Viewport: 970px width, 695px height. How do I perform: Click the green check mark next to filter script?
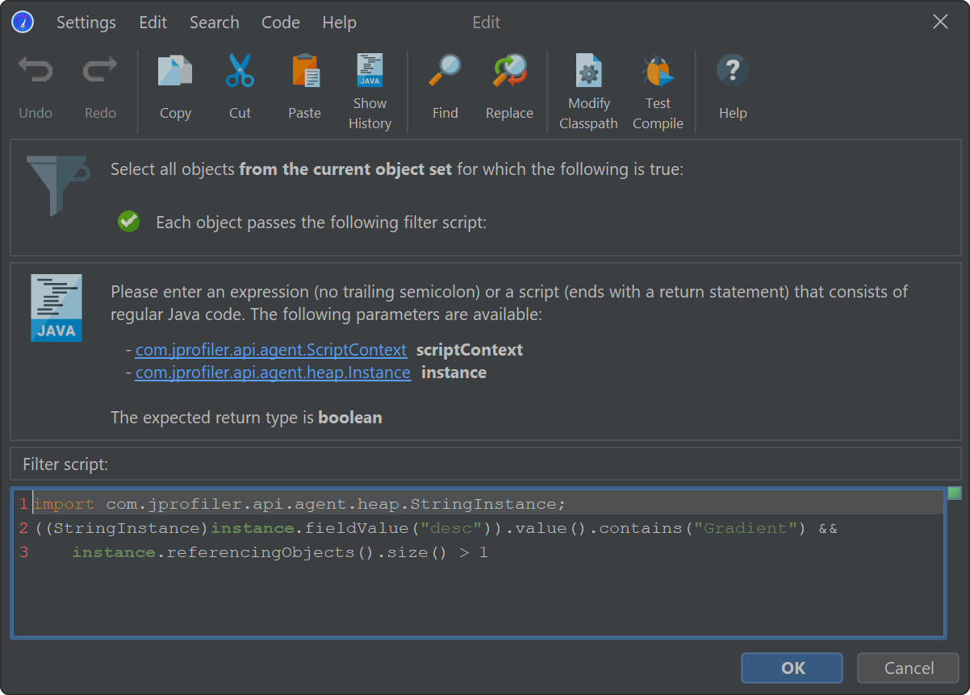click(x=129, y=222)
